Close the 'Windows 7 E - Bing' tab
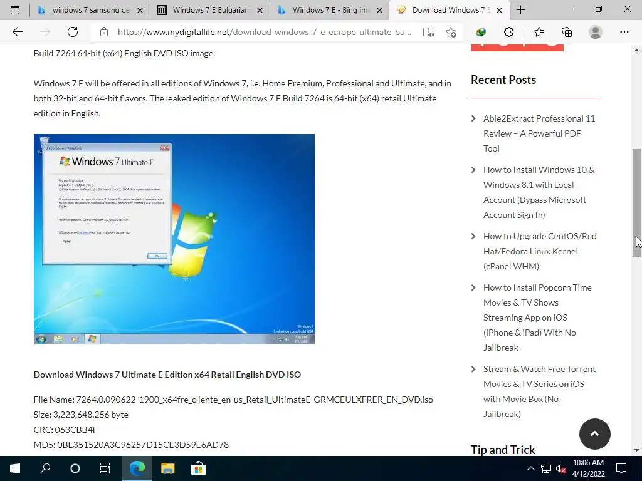Viewport: 642px width, 481px height. [x=379, y=10]
